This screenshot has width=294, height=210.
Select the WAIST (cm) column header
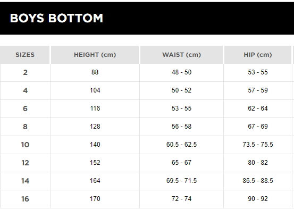click(x=181, y=55)
